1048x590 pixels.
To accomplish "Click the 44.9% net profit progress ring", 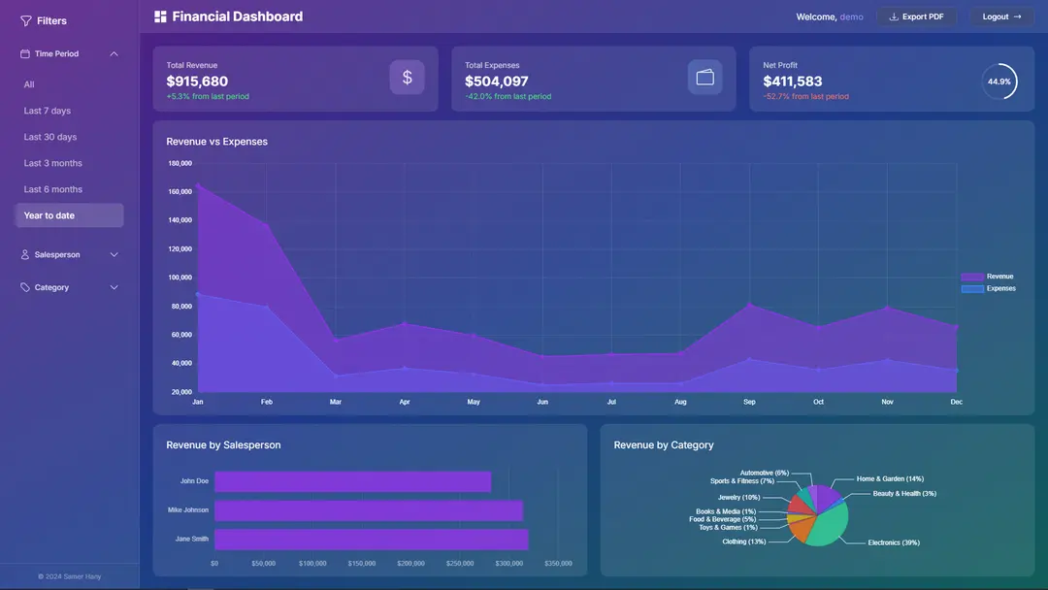I will tap(999, 82).
